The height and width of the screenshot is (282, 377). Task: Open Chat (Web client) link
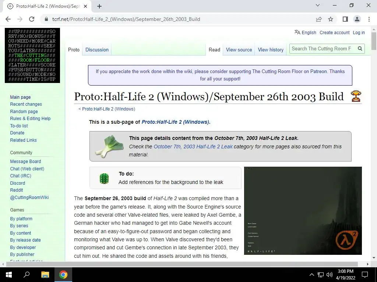pyautogui.click(x=27, y=169)
